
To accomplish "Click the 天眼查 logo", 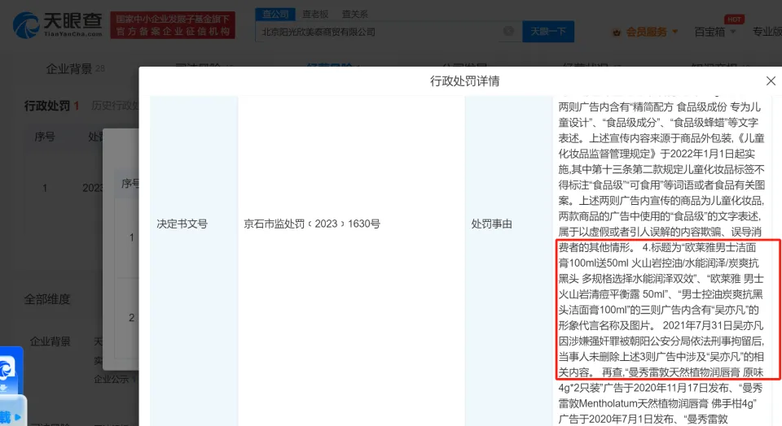I will (58, 25).
